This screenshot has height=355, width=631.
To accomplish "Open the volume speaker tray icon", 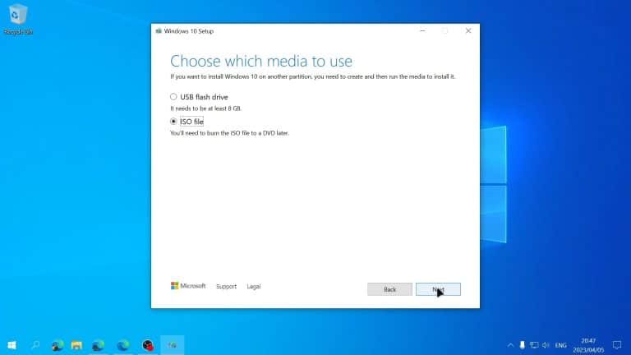I will [546, 345].
